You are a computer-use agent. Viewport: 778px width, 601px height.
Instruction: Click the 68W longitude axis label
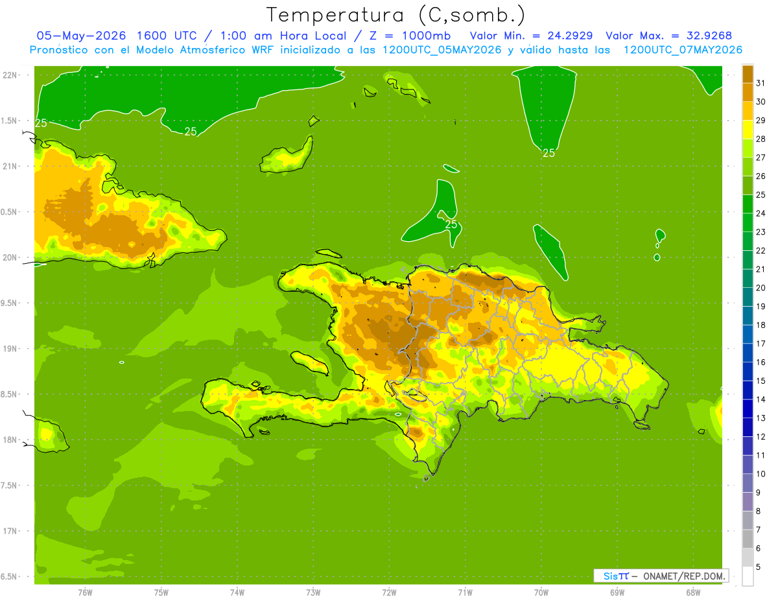coord(693,593)
